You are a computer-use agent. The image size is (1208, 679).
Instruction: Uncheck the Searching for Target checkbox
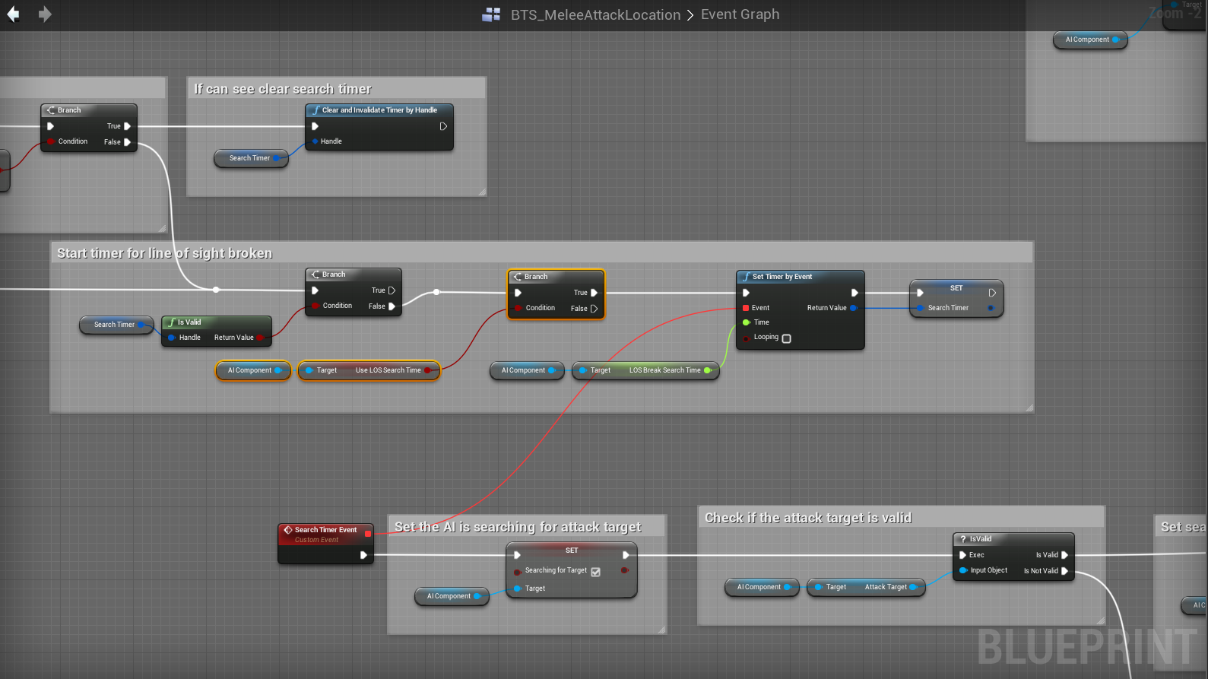tap(595, 572)
